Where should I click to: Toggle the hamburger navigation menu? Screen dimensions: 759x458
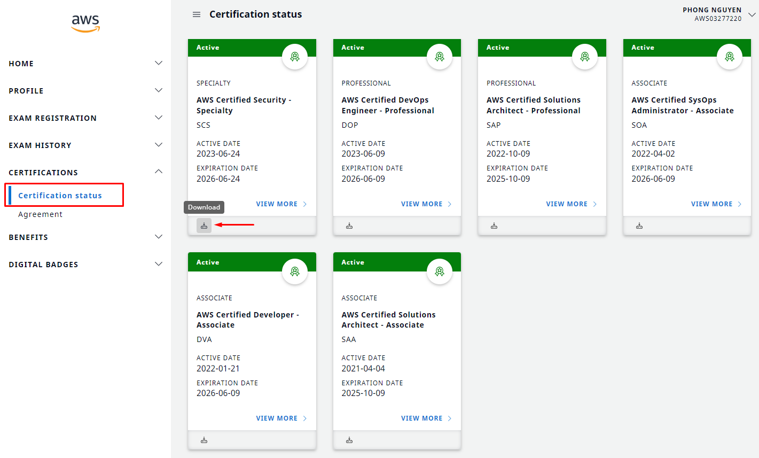click(x=197, y=14)
